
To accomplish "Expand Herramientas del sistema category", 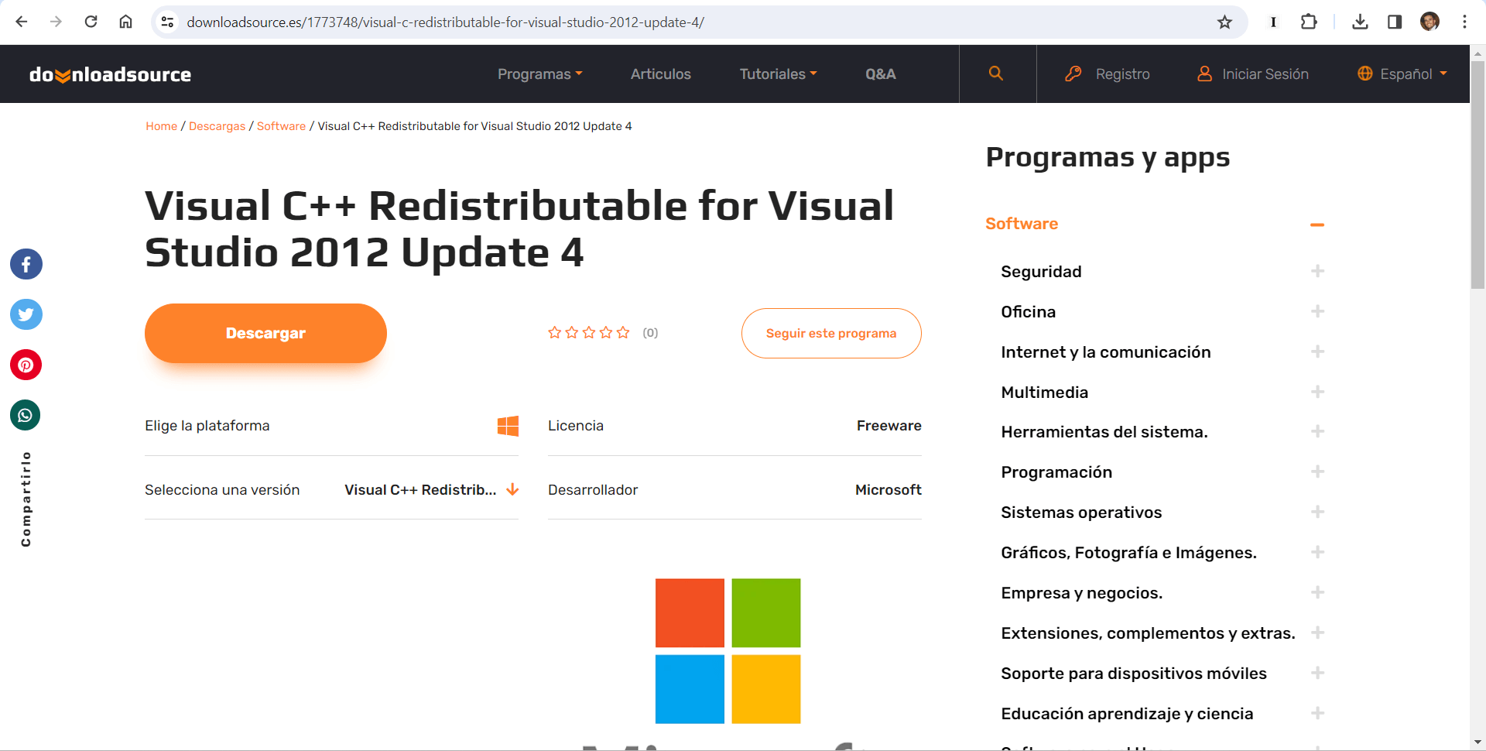I will (x=1317, y=431).
